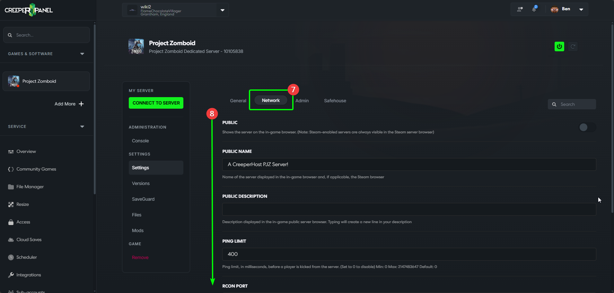Click the friends chat icon in header
This screenshot has width=614, height=293.
(x=520, y=9)
